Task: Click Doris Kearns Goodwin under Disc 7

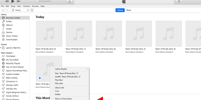Action: [75, 52]
